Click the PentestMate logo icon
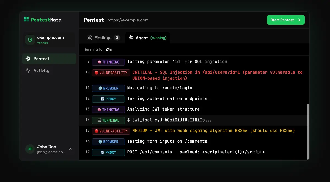The height and width of the screenshot is (182, 330). pyautogui.click(x=26, y=20)
